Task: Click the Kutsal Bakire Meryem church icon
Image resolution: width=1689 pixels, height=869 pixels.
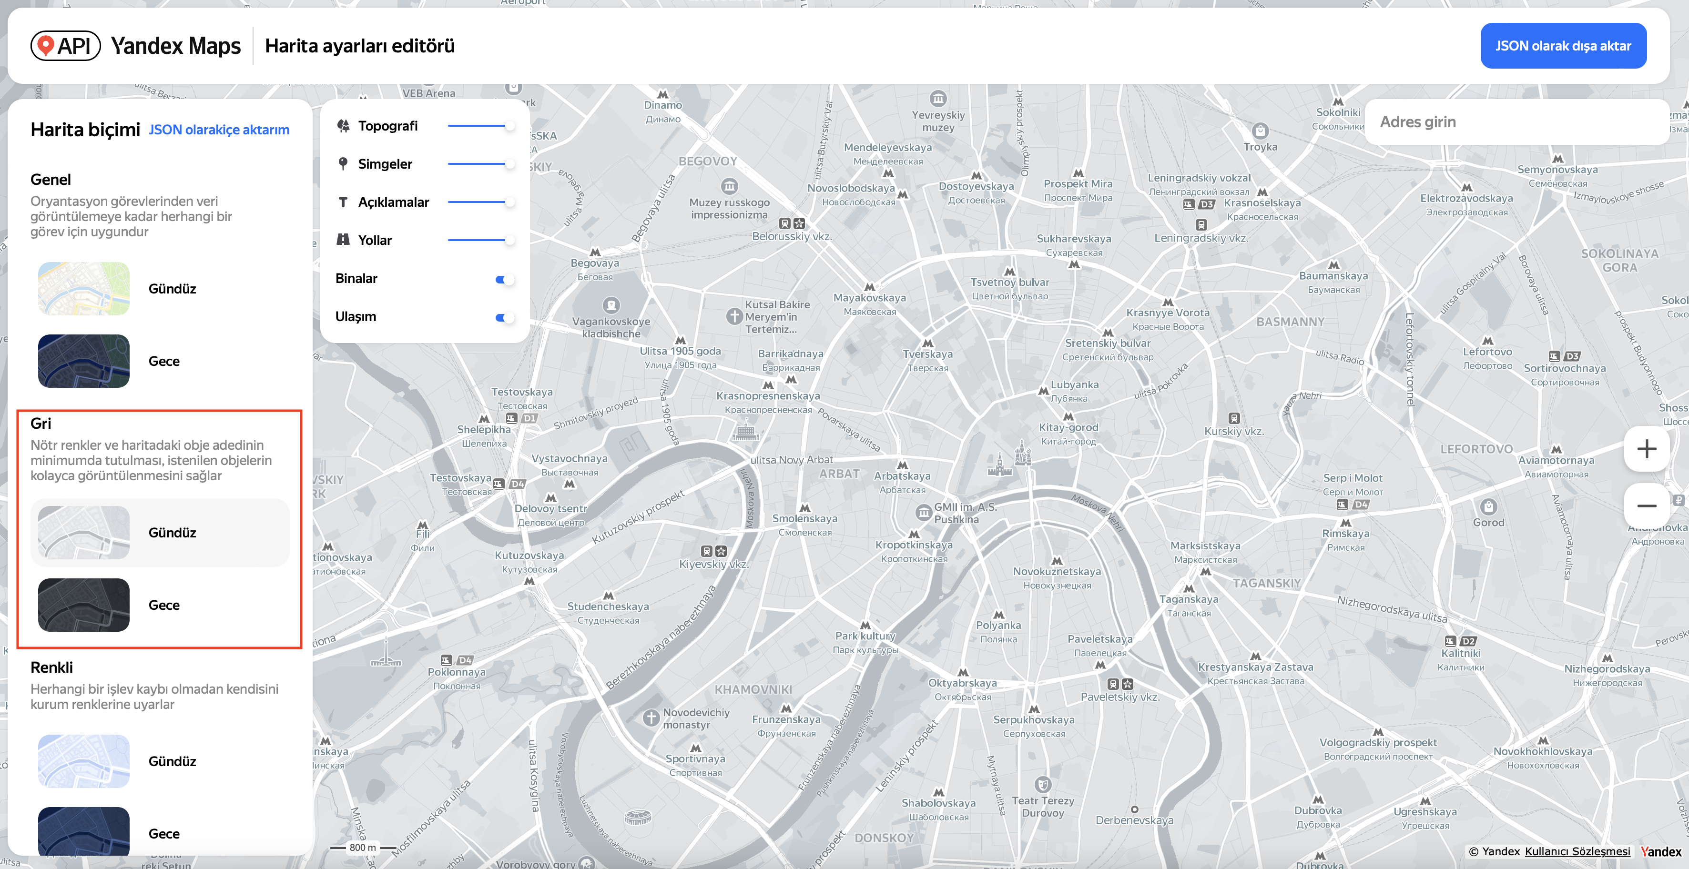Action: 734,316
